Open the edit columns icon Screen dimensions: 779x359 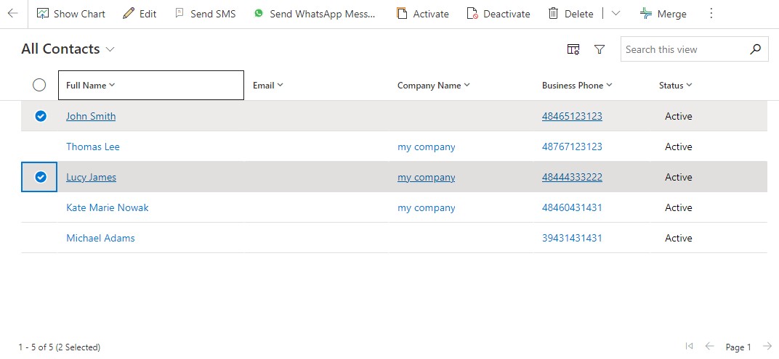tap(573, 49)
